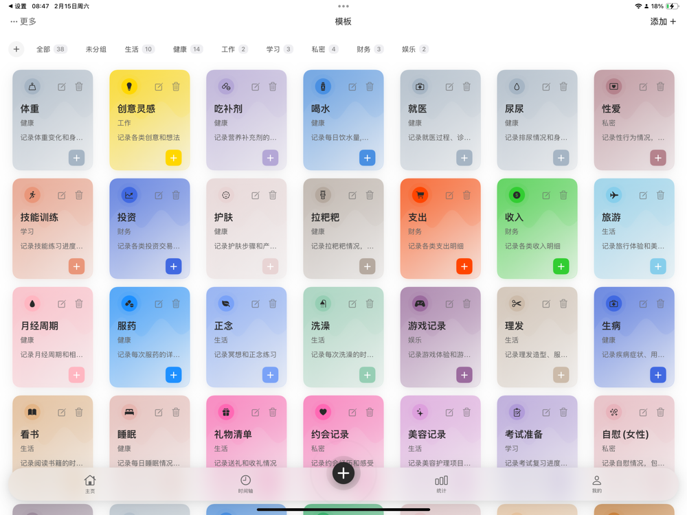Add a 拉粑粑 record
The image size is (687, 515).
(x=367, y=266)
